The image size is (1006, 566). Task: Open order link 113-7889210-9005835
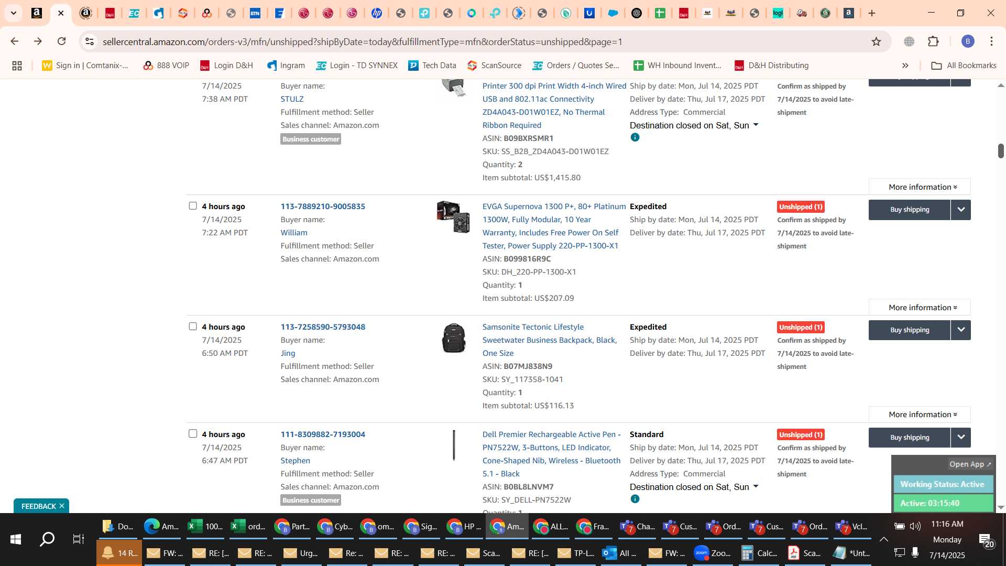click(x=323, y=206)
